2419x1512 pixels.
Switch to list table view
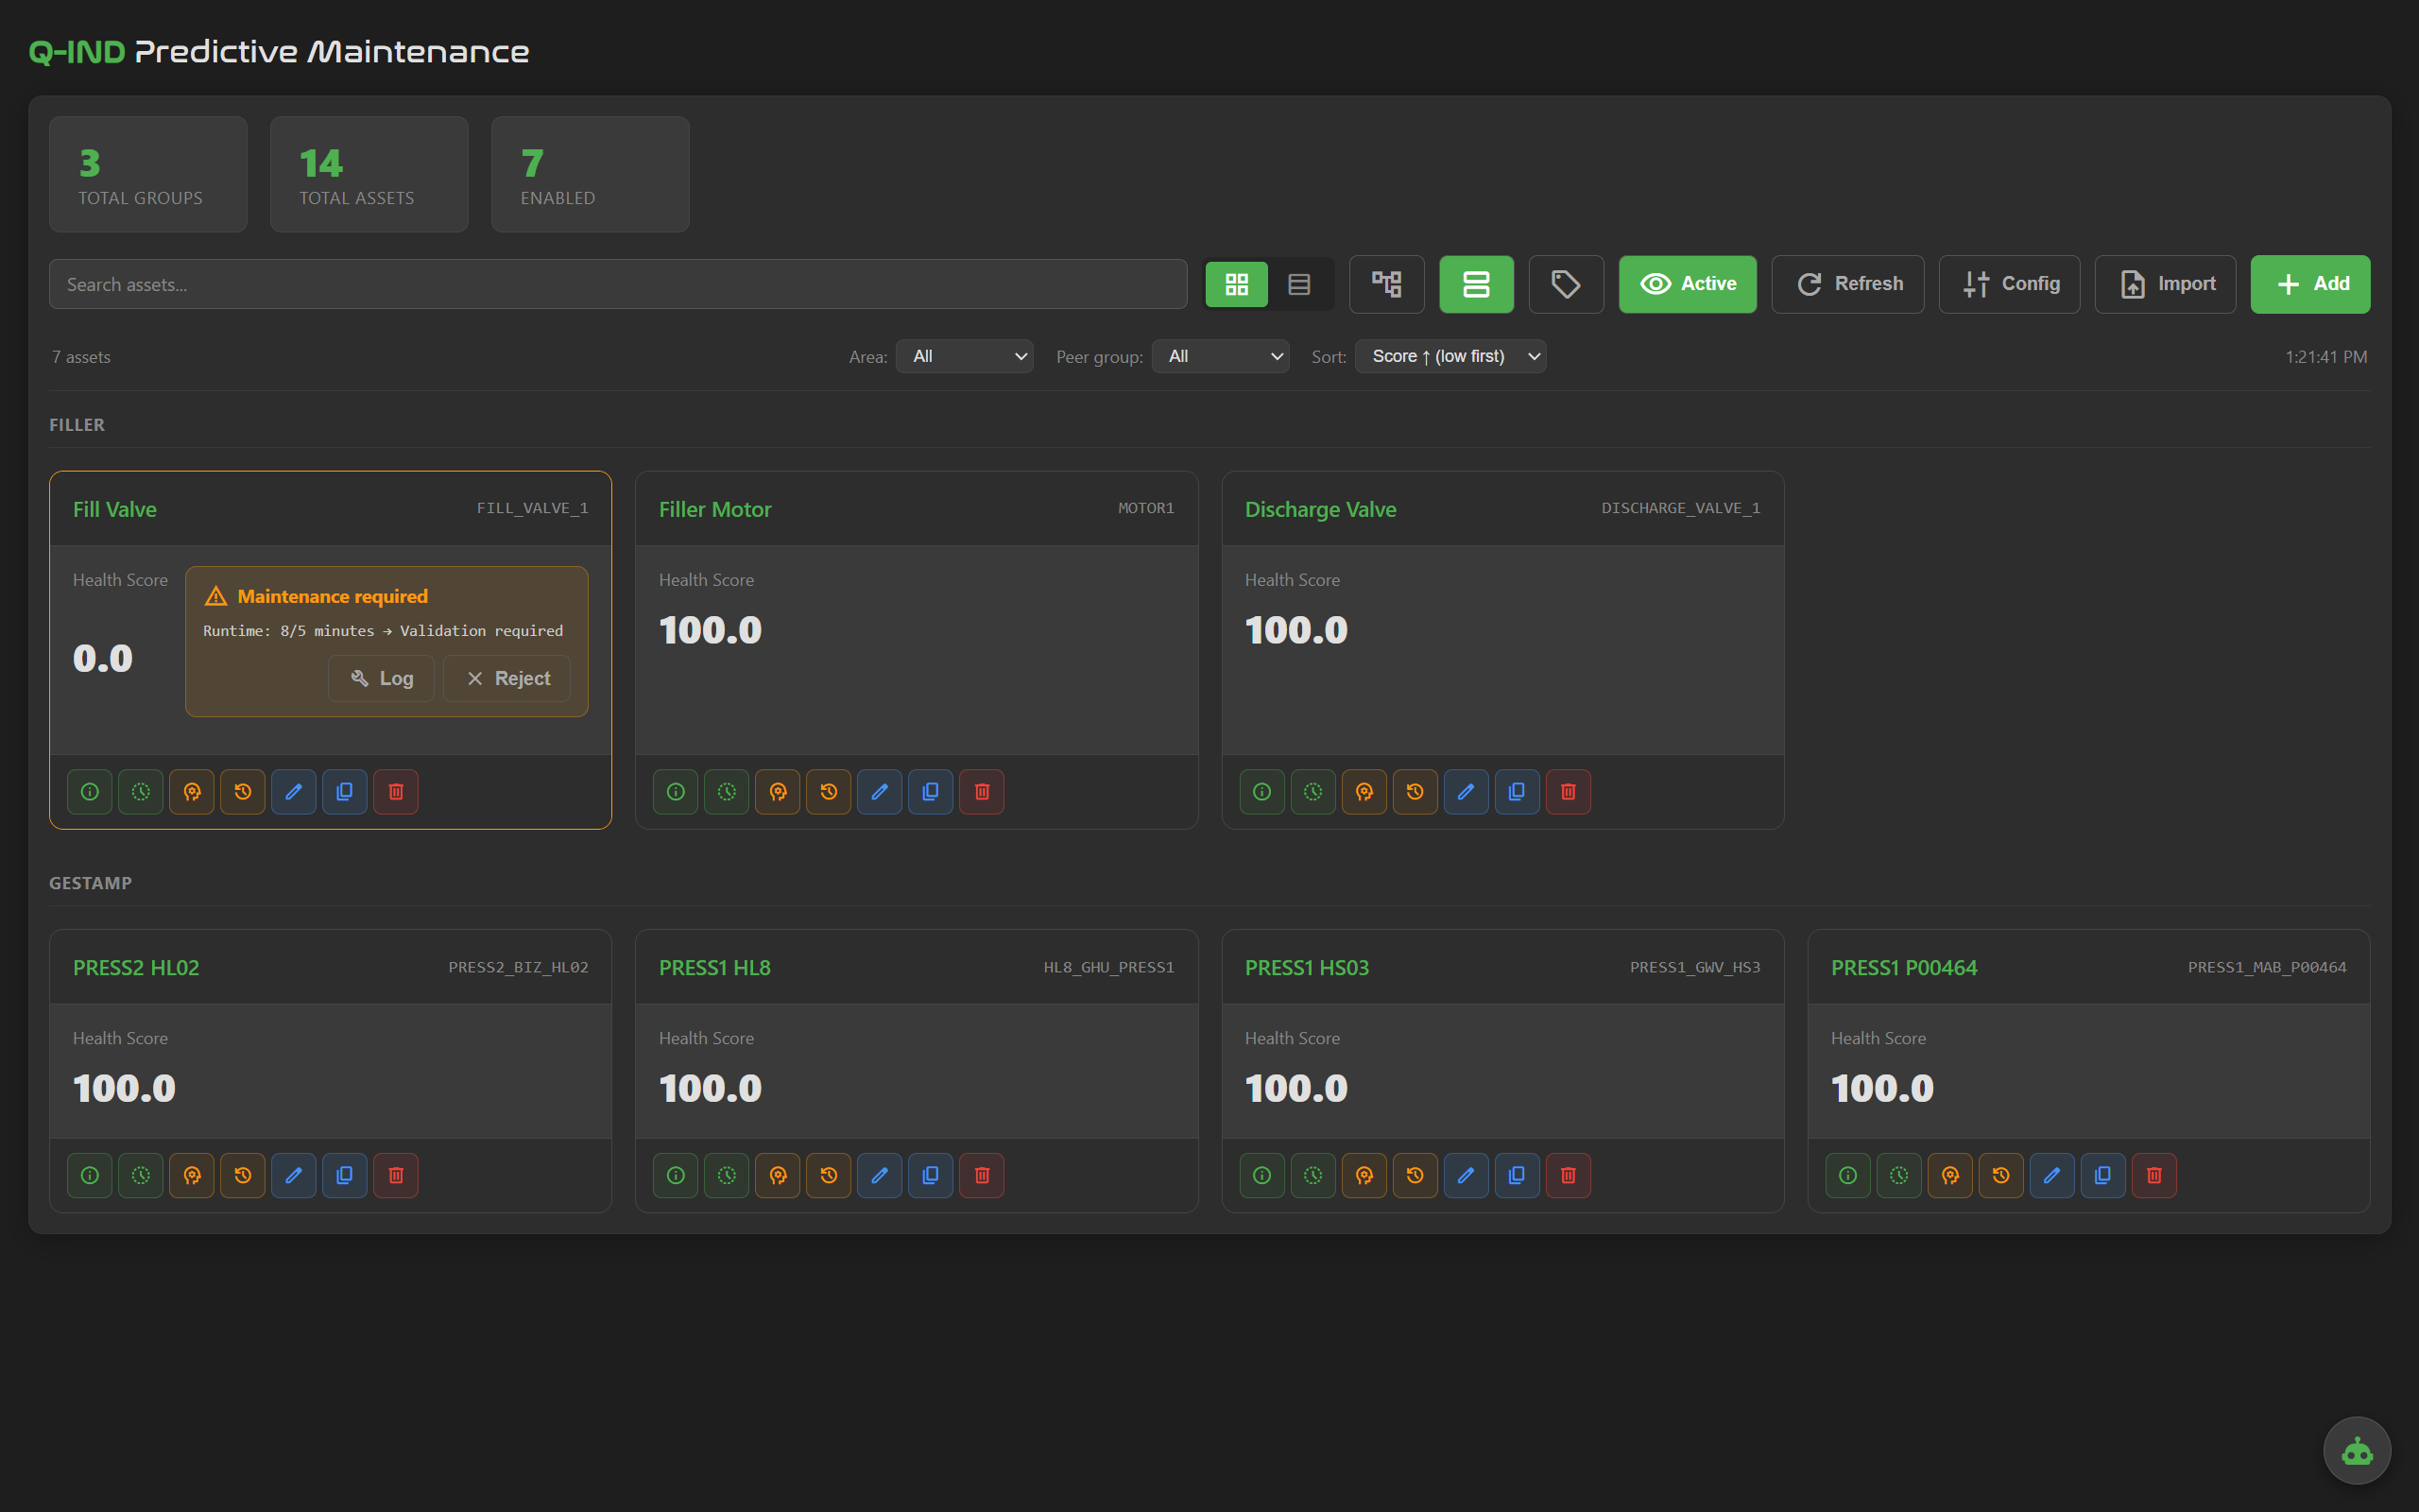click(1299, 285)
